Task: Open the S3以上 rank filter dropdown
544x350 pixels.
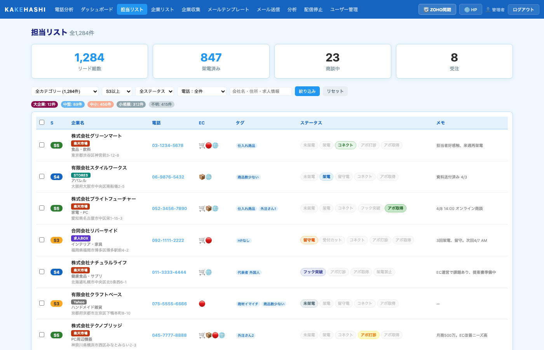Action: (x=117, y=91)
